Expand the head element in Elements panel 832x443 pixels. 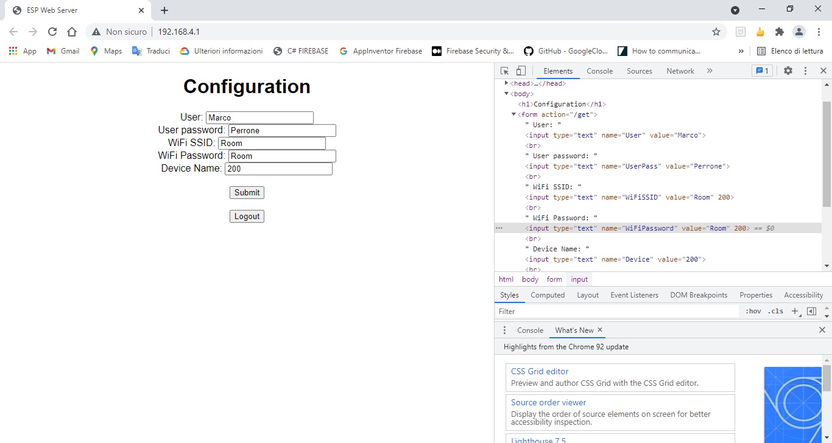(506, 83)
